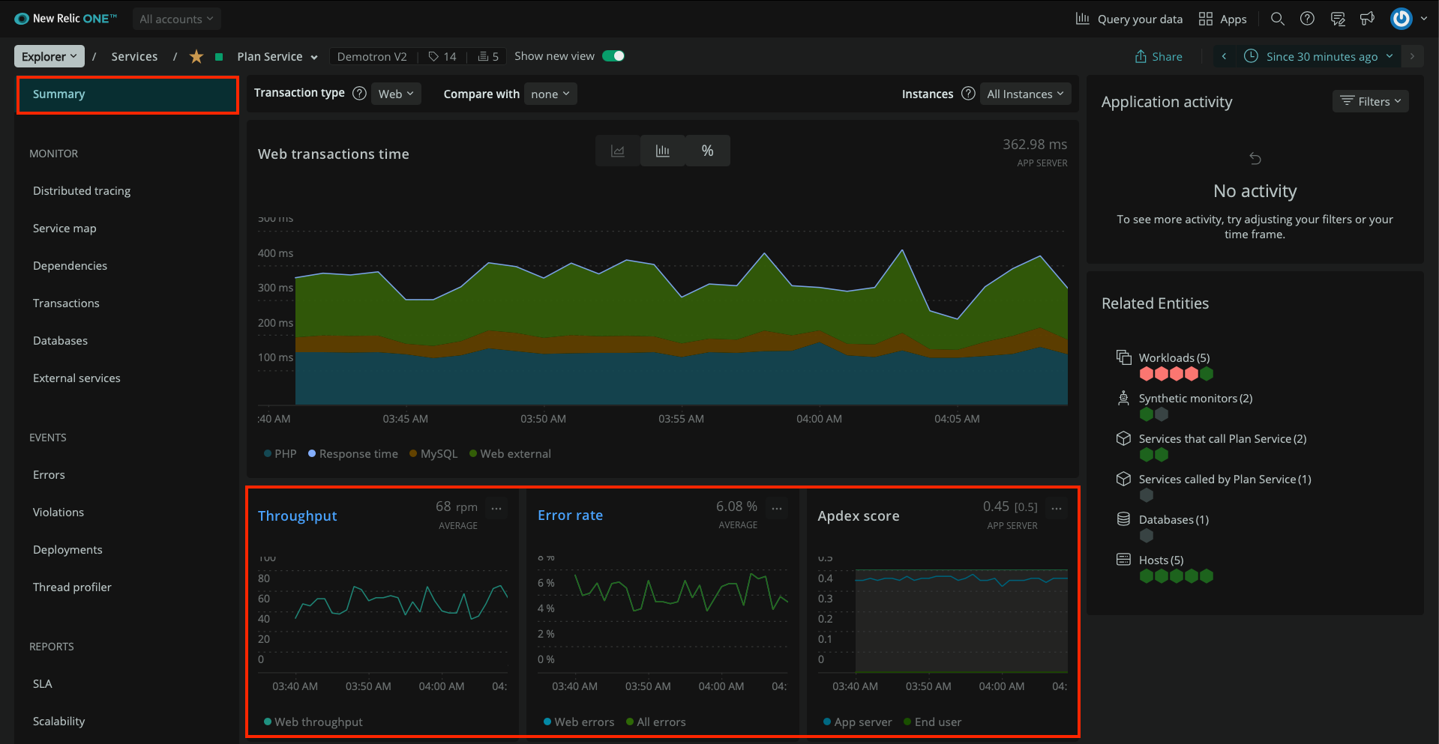Open the Explorer dropdown
This screenshot has height=744, width=1439.
click(49, 56)
